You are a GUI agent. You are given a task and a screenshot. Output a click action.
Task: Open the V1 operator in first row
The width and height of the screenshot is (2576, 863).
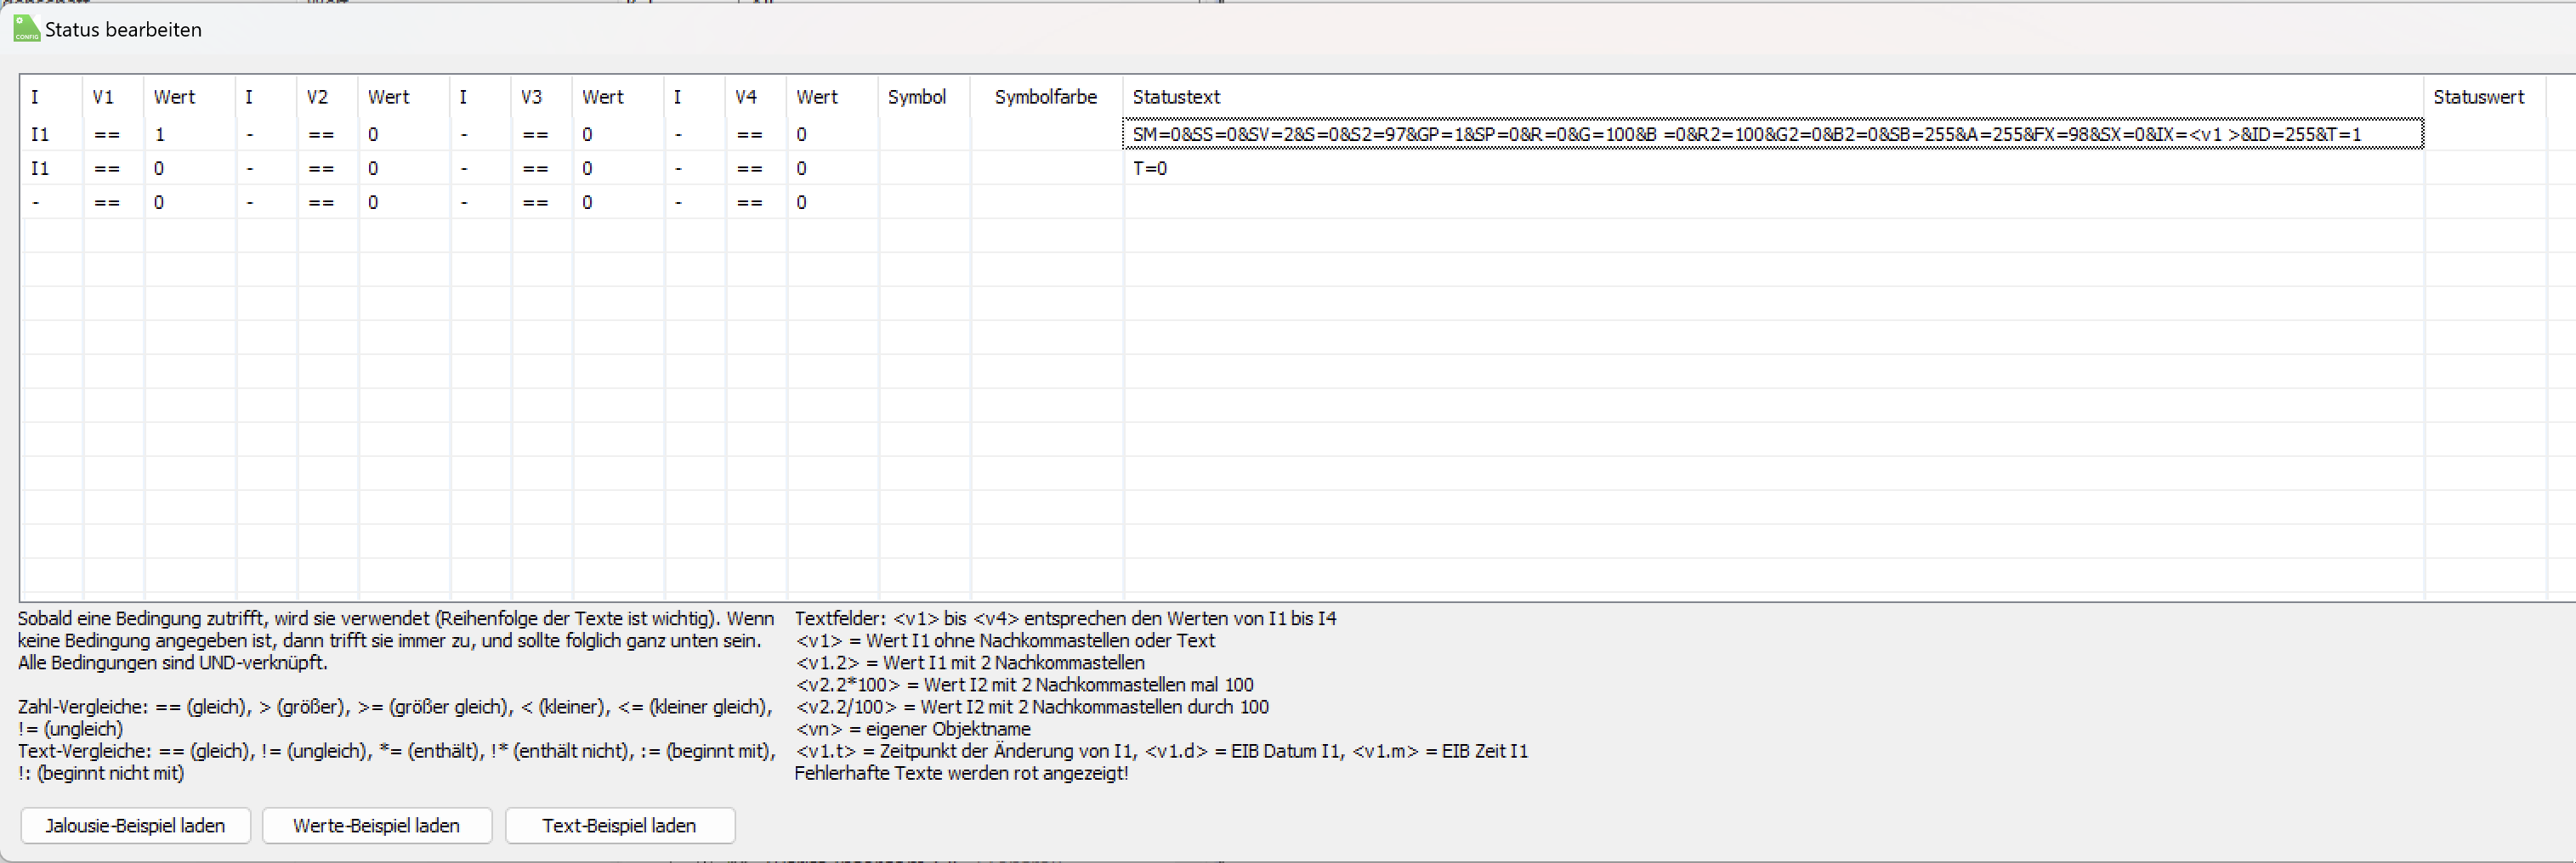pyautogui.click(x=107, y=134)
